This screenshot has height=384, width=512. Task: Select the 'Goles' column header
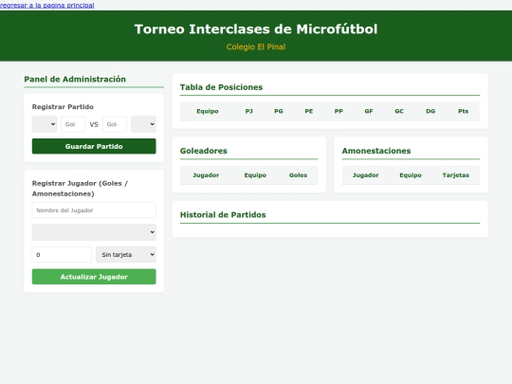298,175
